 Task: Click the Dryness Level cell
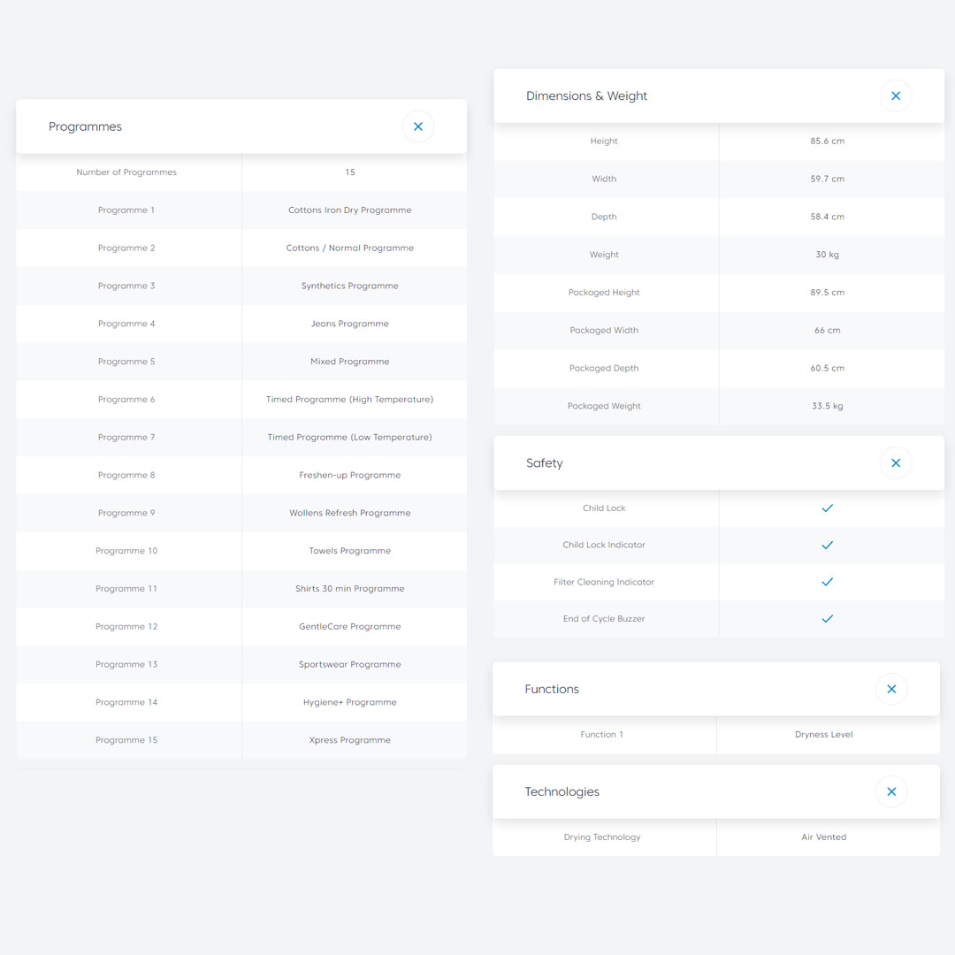tap(824, 734)
